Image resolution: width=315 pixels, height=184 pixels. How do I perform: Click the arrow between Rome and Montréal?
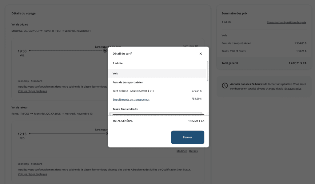(x=31, y=114)
